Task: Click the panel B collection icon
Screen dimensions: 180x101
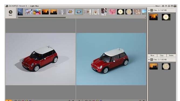Action: tap(152, 60)
